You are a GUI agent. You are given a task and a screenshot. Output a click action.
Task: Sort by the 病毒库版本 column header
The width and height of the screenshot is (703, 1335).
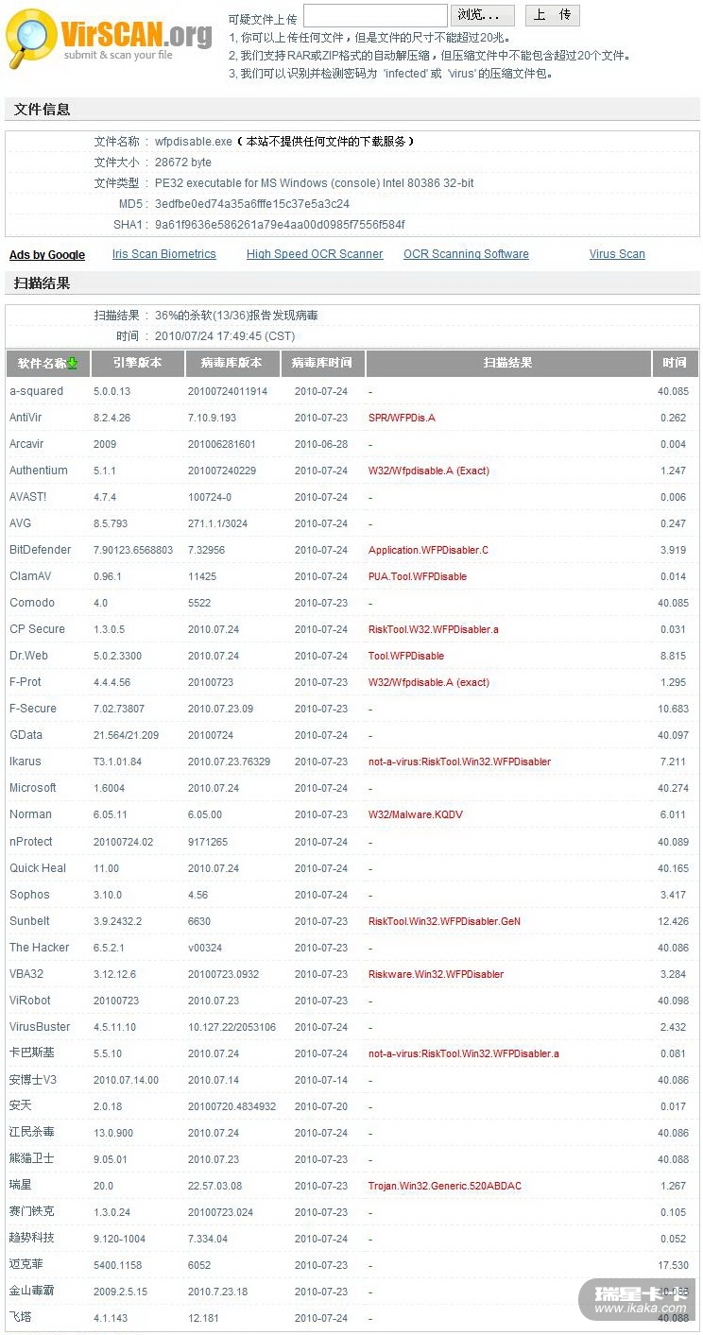pyautogui.click(x=231, y=364)
